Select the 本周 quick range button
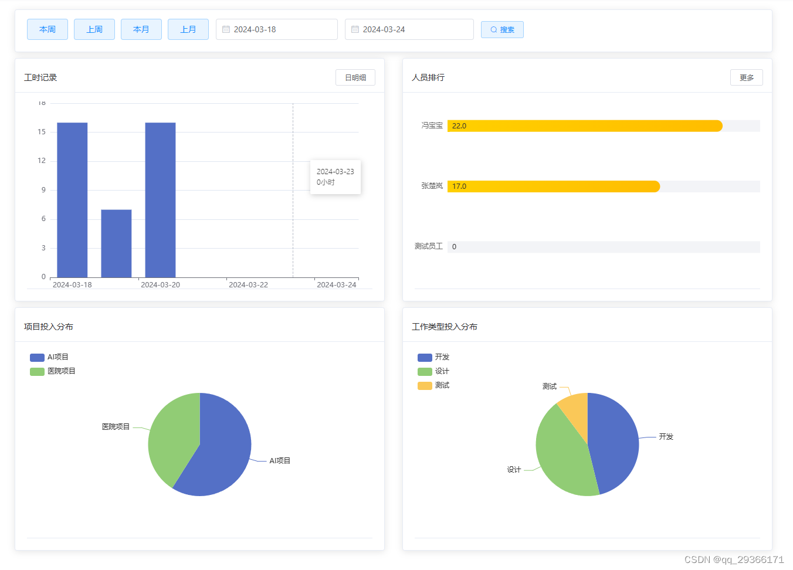The height and width of the screenshot is (570, 793). pos(48,29)
